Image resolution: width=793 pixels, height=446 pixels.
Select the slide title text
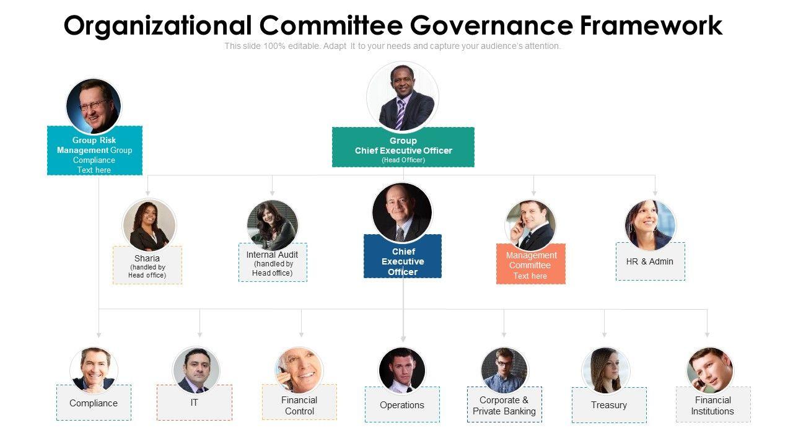[393, 26]
